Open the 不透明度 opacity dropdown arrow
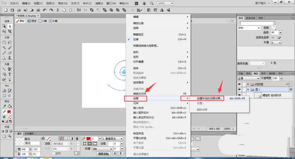The height and width of the screenshot is (159, 295). pos(281,78)
